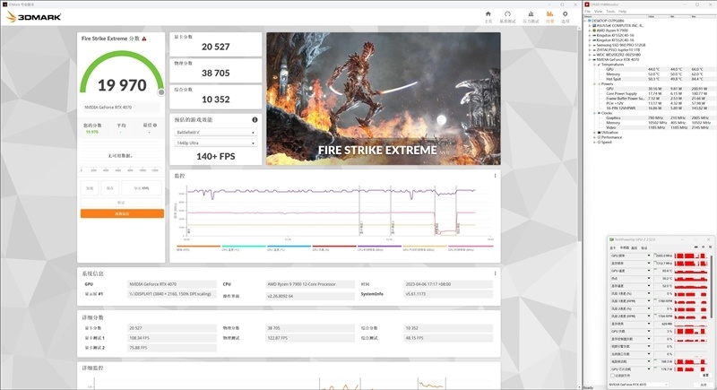This screenshot has height=390, width=717.
Task: Open the three-dot menu of the monitoring panel
Action: coord(495,176)
